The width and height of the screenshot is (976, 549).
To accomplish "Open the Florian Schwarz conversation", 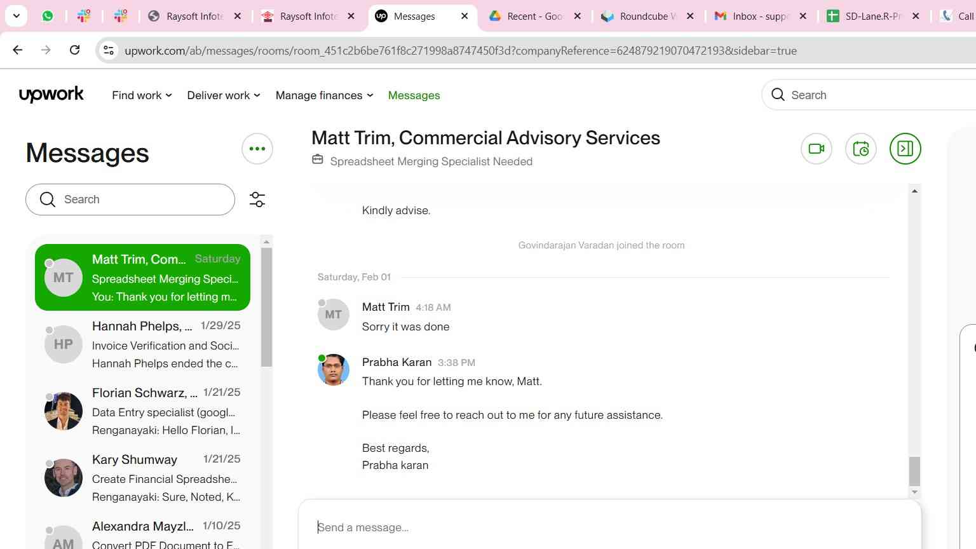I will point(142,411).
